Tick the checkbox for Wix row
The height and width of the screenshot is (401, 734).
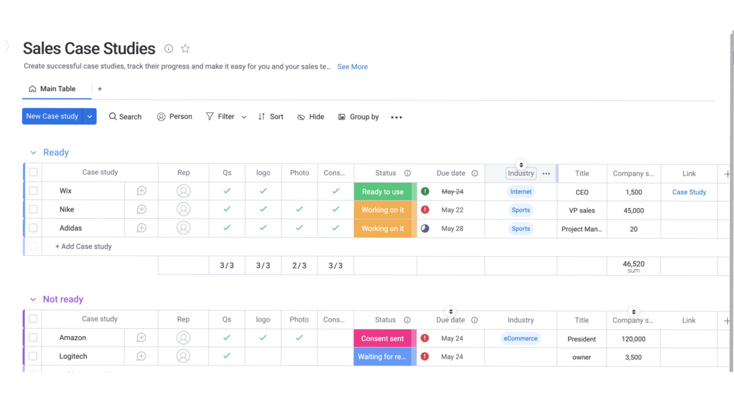coord(33,191)
